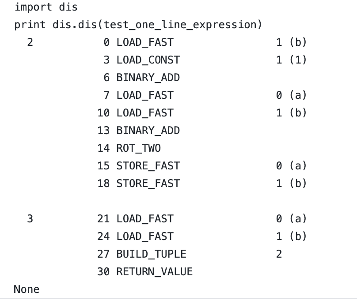
Task: Click the STORE_FAST at offset 15
Action: point(148,166)
